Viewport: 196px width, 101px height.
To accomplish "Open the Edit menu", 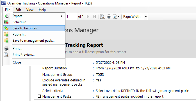I will click(x=18, y=10).
